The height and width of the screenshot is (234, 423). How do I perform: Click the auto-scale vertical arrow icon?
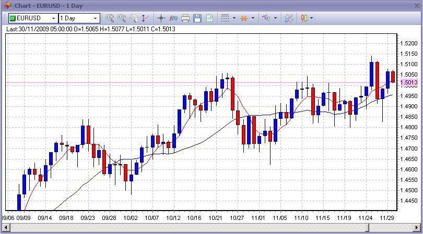coord(145,18)
